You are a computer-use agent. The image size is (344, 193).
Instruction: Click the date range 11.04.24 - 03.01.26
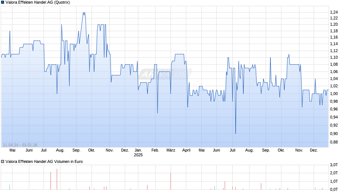(20, 145)
